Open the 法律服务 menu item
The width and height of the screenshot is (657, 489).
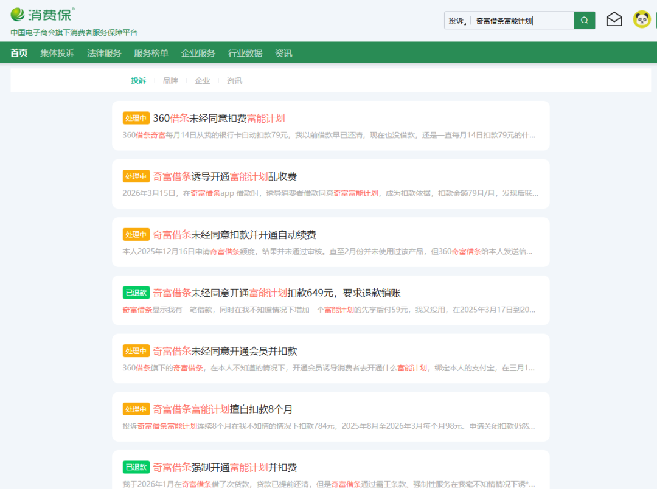(104, 53)
